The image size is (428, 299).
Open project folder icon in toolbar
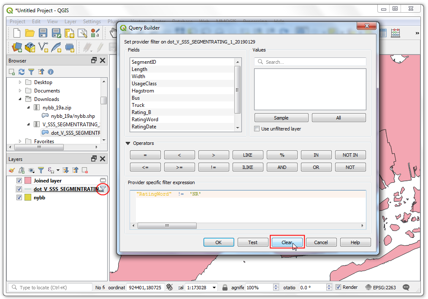[30, 33]
